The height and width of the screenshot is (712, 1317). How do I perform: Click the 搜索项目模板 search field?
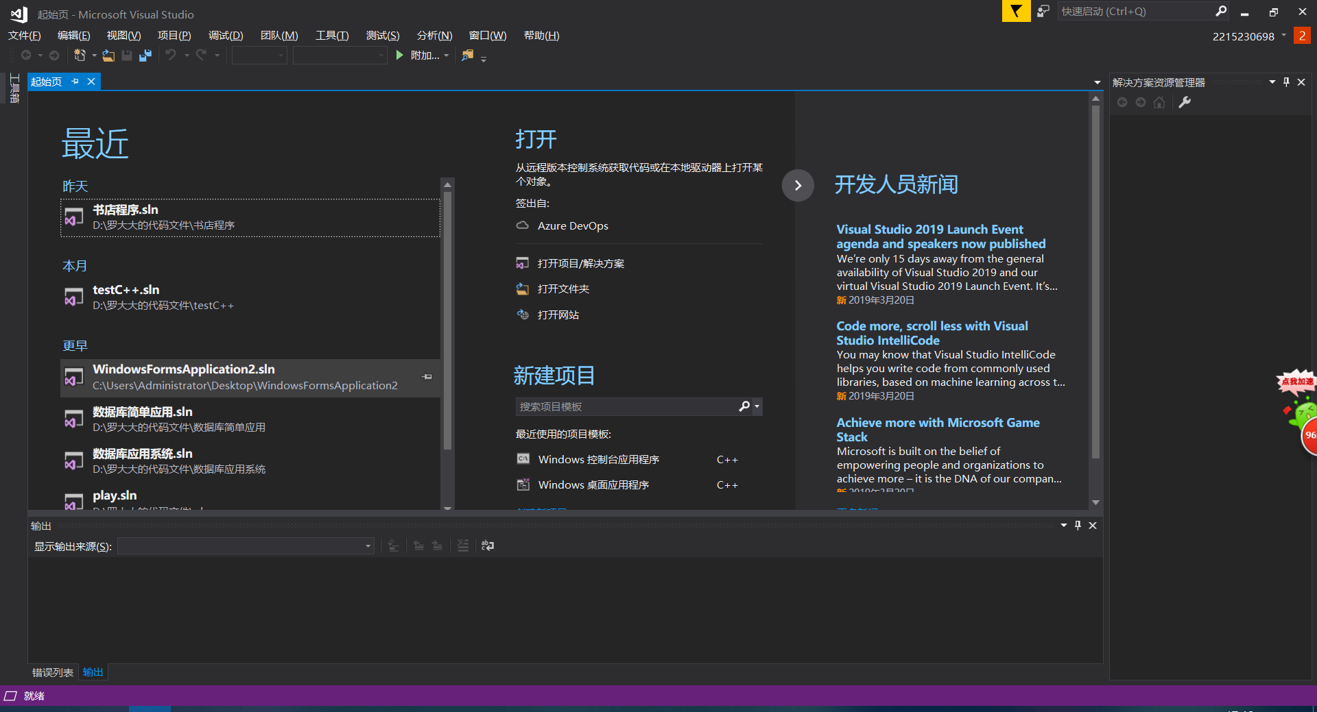[x=626, y=406]
